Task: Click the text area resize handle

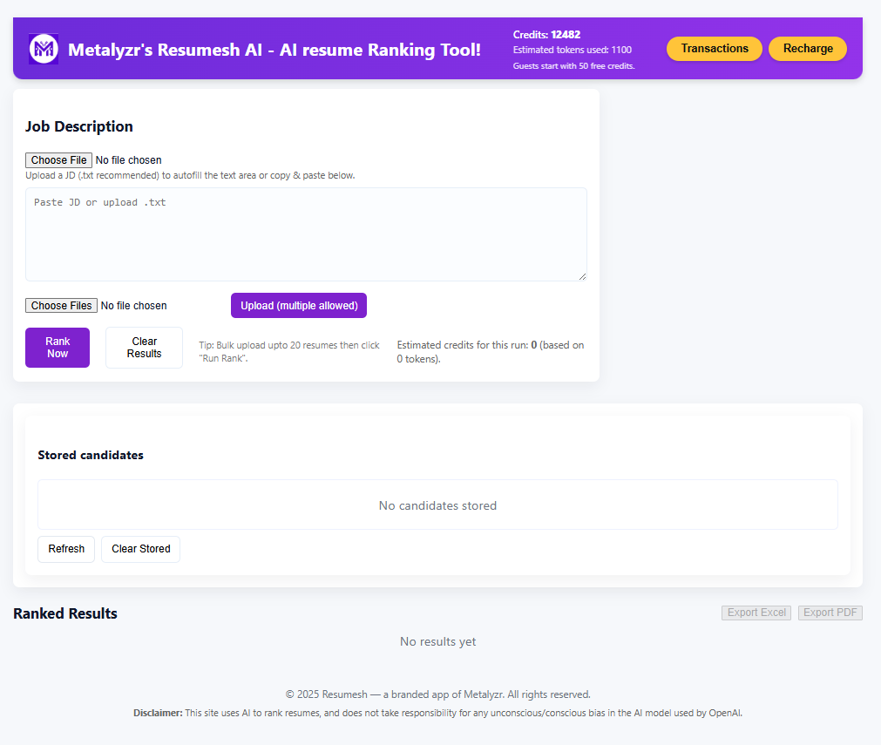Action: 582,276
